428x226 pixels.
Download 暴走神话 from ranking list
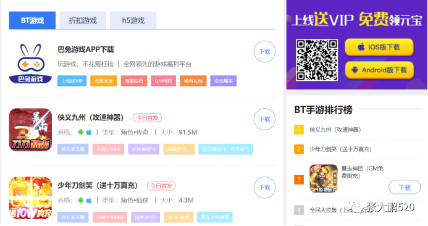pos(405,187)
